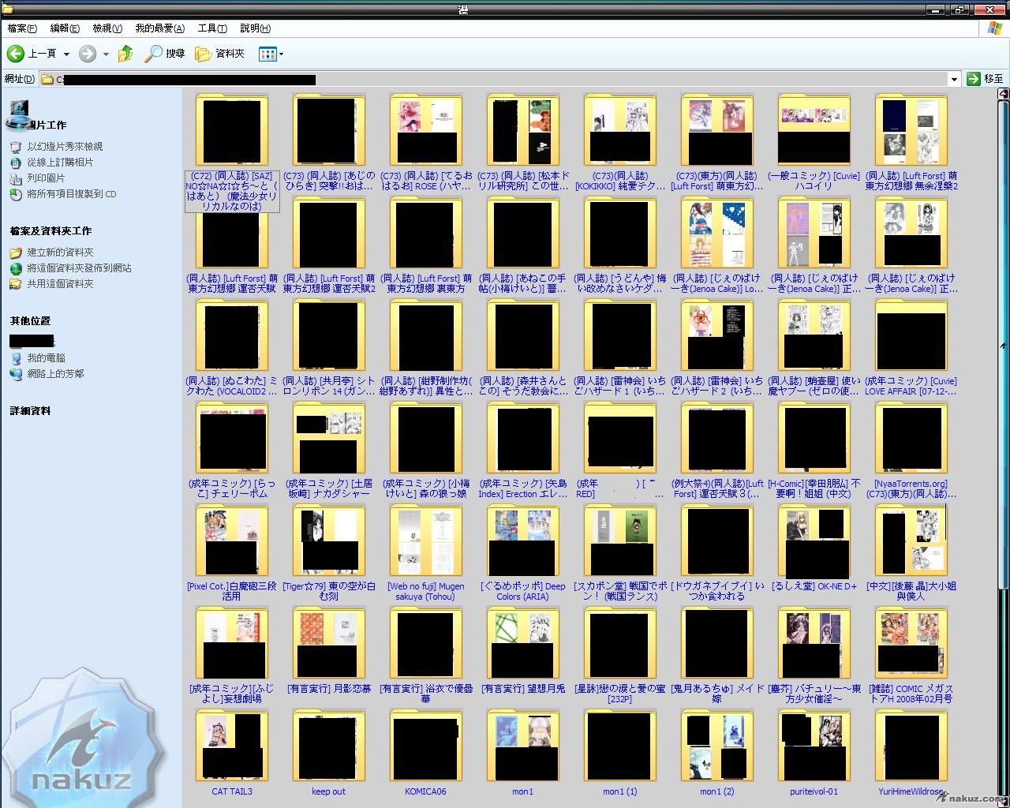
Task: Click 列印圖片 print pictures link
Action: point(46,178)
